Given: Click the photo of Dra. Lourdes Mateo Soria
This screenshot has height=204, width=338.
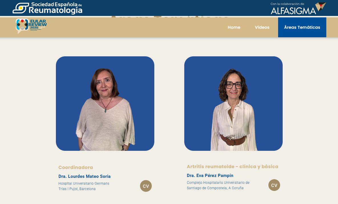Looking at the screenshot, I should (x=105, y=103).
